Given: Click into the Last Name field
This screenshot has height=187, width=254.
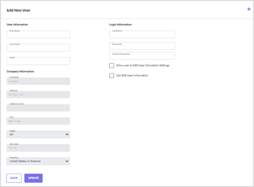Looking at the screenshot, I should click(x=38, y=48).
